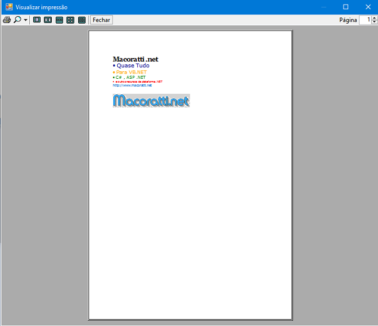Increase the page number with up arrow
The width and height of the screenshot is (378, 326).
point(375,18)
